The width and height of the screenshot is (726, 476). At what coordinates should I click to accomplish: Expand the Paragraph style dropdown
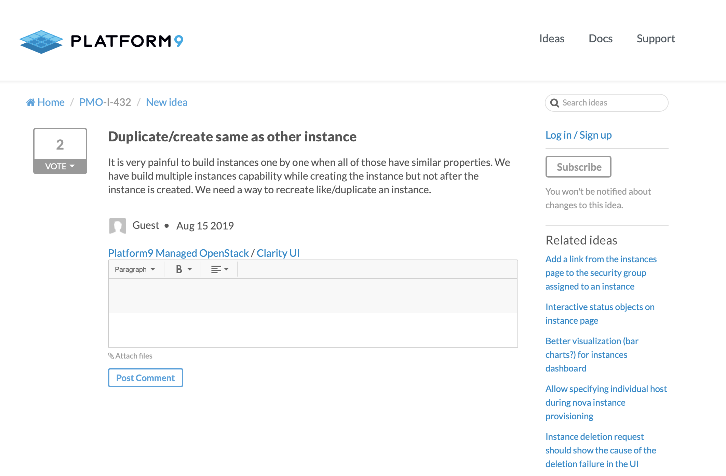(x=135, y=269)
